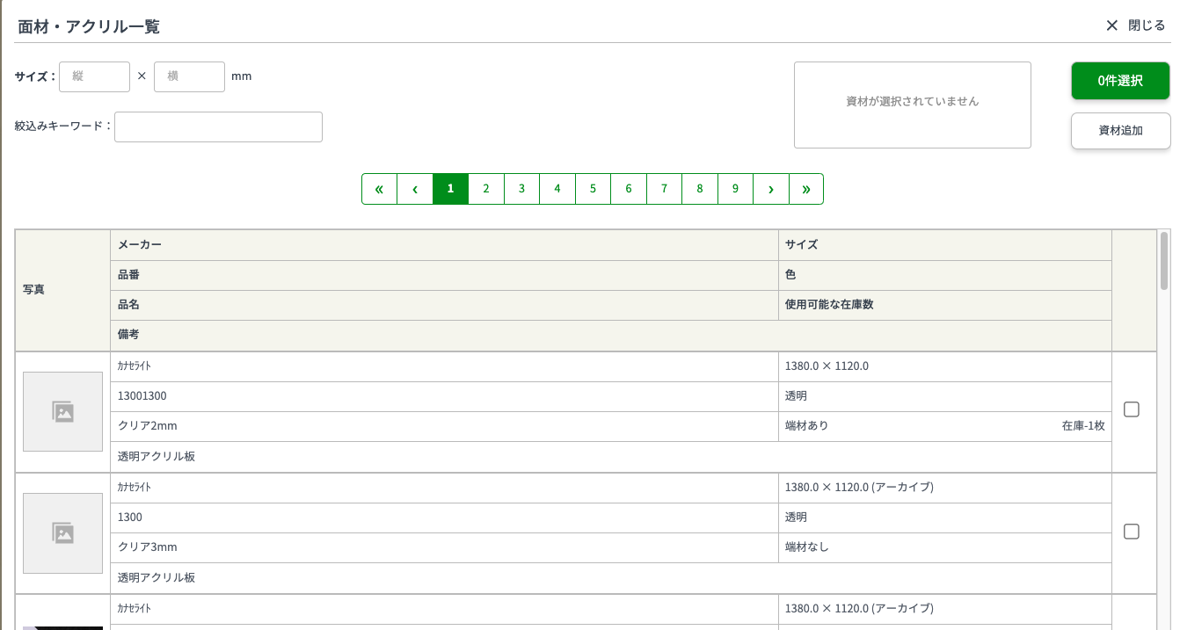Select page 7 in pagination

point(664,189)
